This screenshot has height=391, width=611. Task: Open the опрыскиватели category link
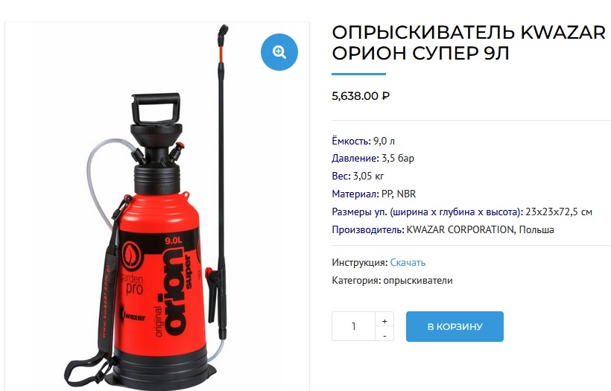418,280
